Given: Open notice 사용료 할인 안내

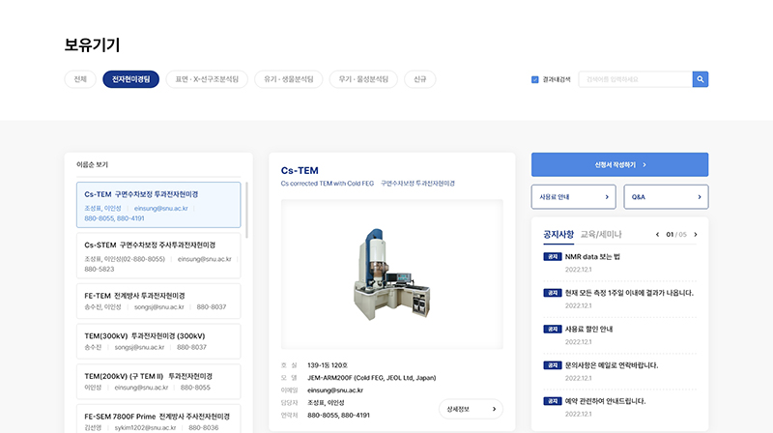Looking at the screenshot, I should click(588, 329).
